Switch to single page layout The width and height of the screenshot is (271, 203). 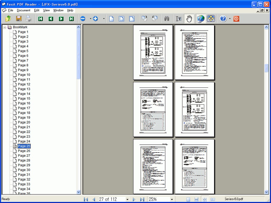tap(188, 199)
